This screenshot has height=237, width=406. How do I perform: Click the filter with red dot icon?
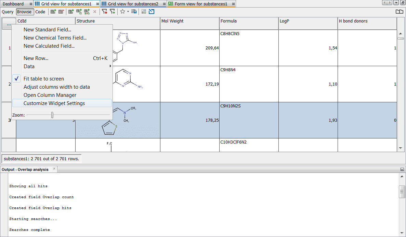[x=105, y=12]
